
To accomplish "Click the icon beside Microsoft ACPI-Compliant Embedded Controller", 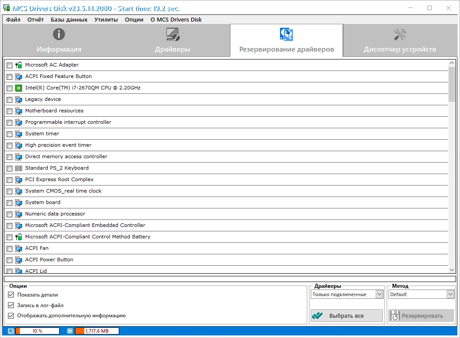I will (19, 225).
